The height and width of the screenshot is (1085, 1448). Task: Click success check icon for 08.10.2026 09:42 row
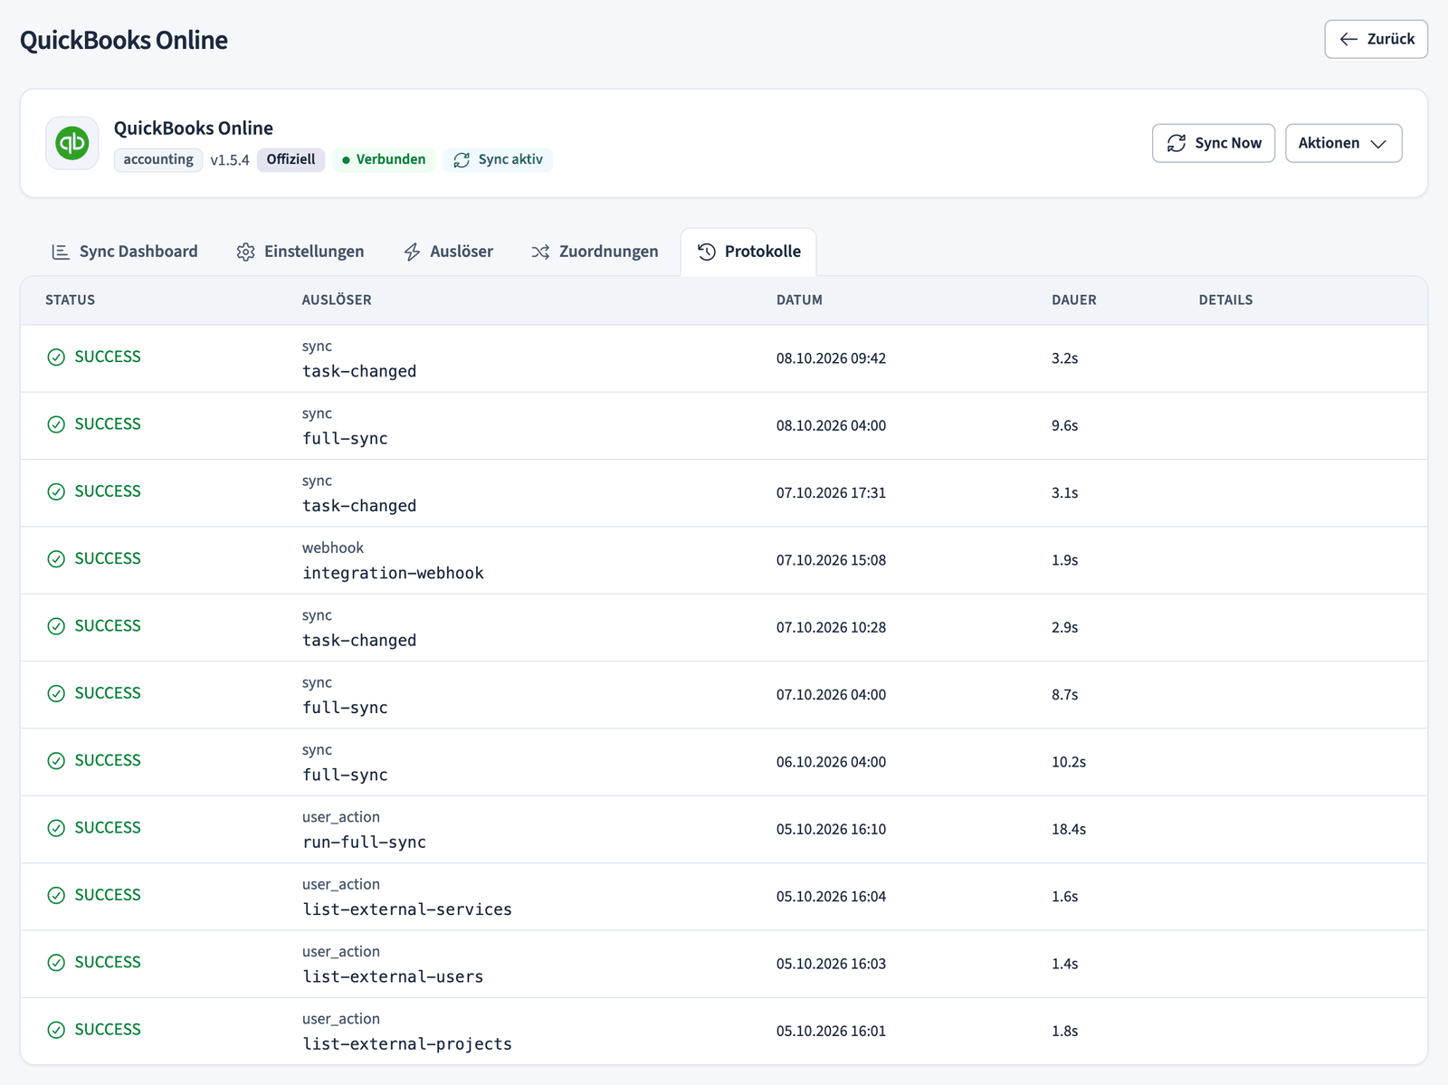tap(56, 357)
